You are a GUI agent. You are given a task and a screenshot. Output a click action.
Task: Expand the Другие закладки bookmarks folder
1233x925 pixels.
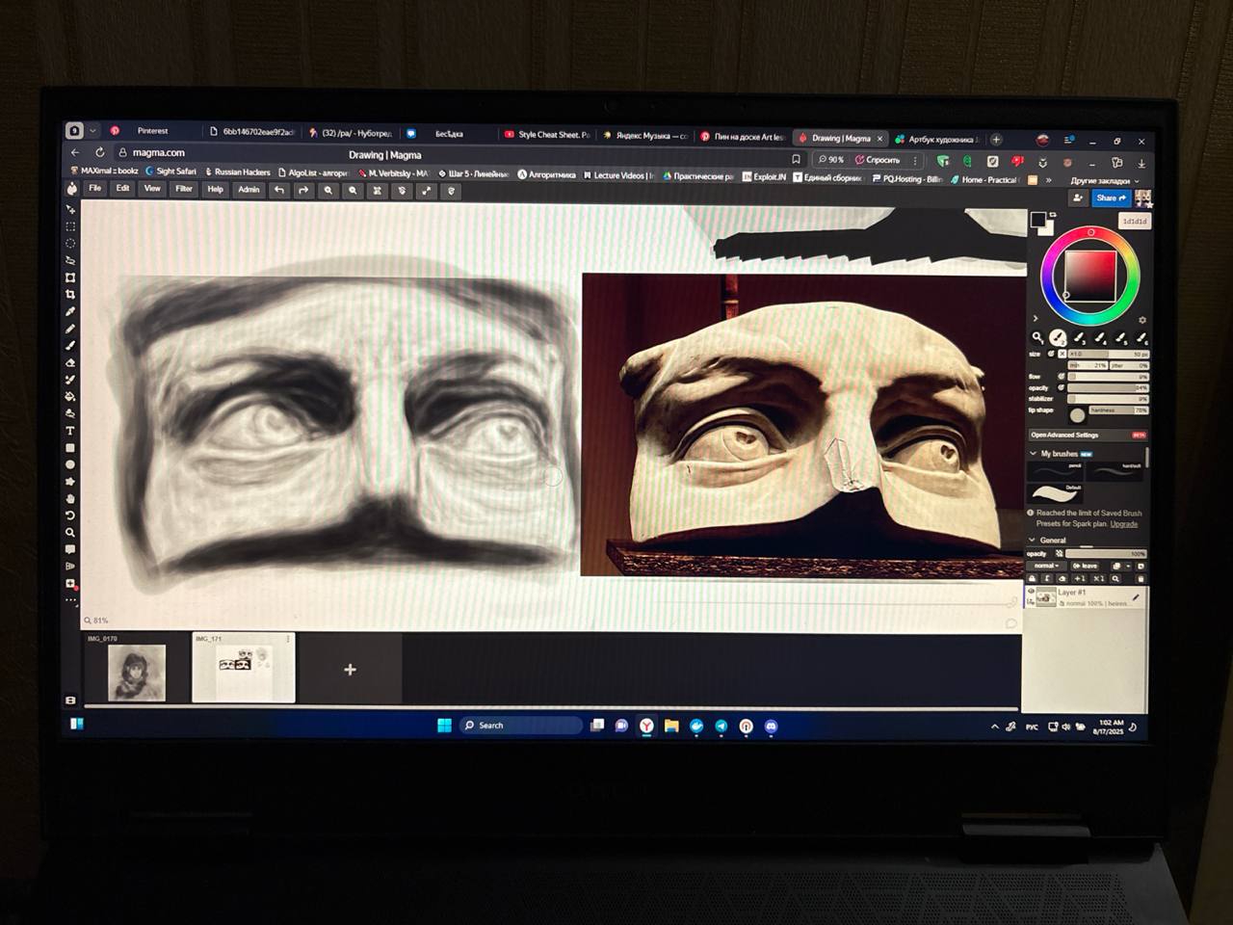point(1104,181)
